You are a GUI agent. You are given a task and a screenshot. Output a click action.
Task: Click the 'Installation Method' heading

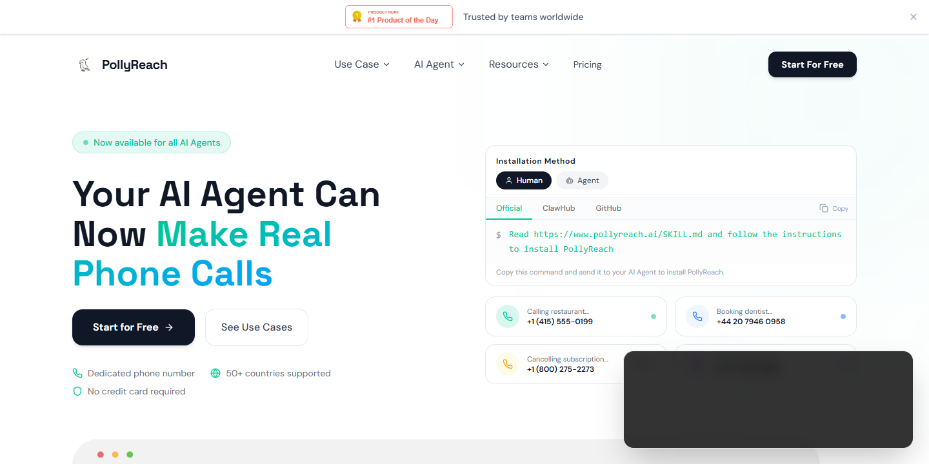click(535, 161)
